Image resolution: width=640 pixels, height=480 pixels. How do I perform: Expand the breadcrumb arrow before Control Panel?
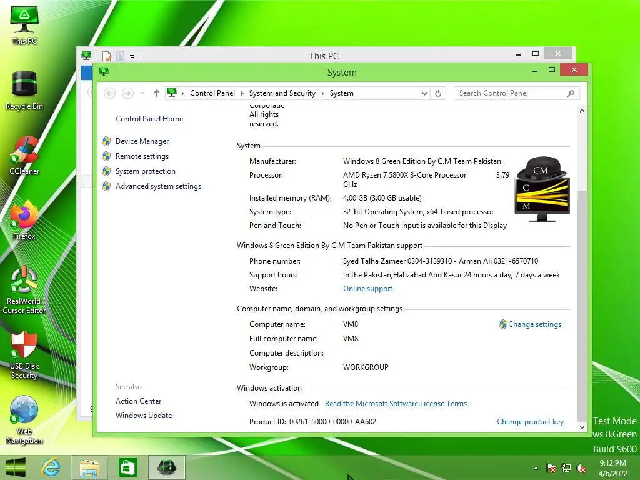[182, 93]
